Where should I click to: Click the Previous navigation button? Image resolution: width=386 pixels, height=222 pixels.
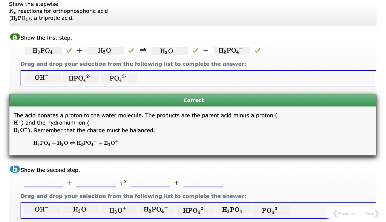tap(345, 213)
